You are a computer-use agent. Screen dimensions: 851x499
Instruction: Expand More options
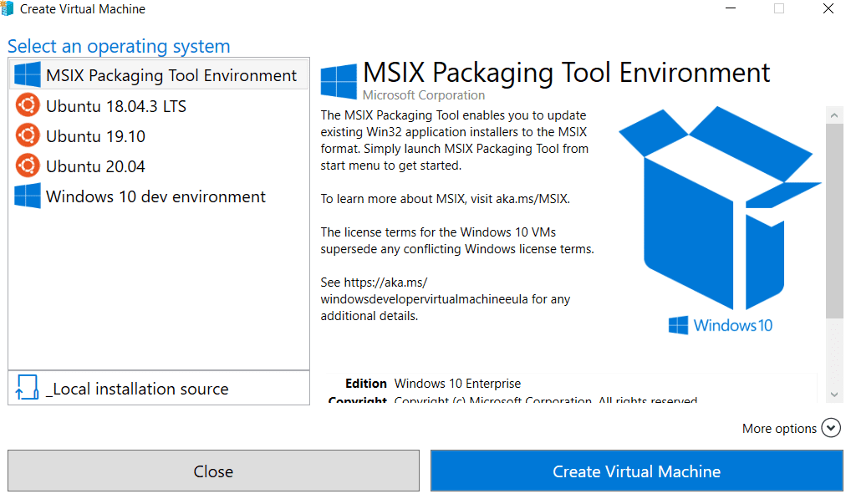(x=831, y=428)
